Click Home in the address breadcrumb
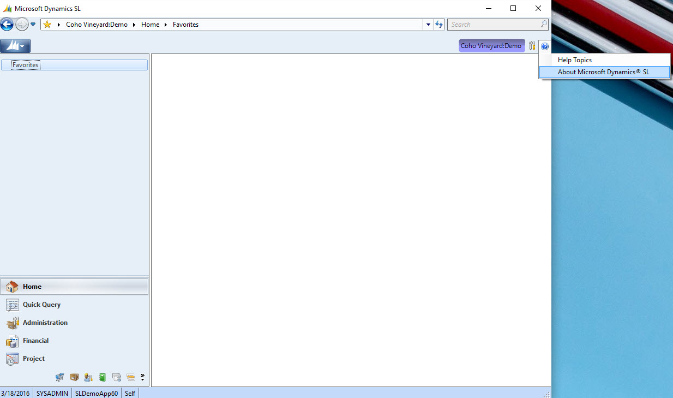The image size is (673, 398). pyautogui.click(x=150, y=25)
